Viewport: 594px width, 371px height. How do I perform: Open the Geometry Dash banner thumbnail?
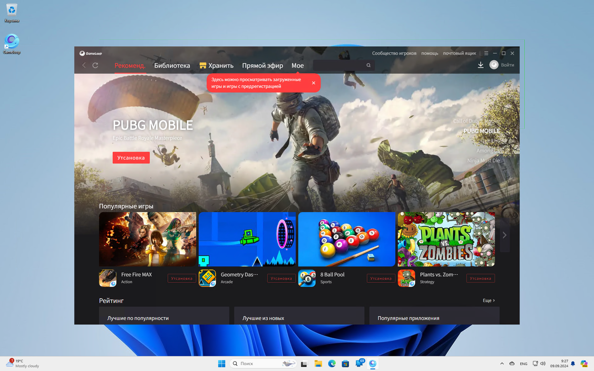pos(247,239)
